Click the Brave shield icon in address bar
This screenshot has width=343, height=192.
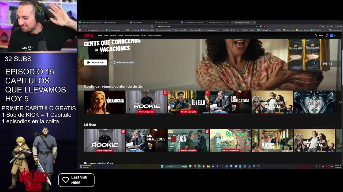tap(261, 26)
